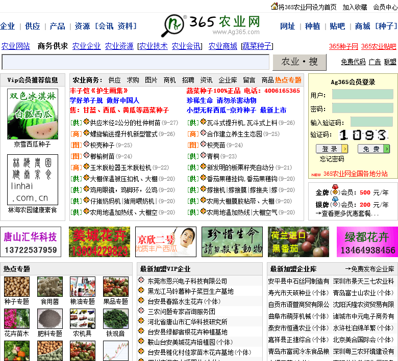Open 查看更多优惠套餐 link
The height and width of the screenshot is (361, 398).
pyautogui.click(x=347, y=213)
